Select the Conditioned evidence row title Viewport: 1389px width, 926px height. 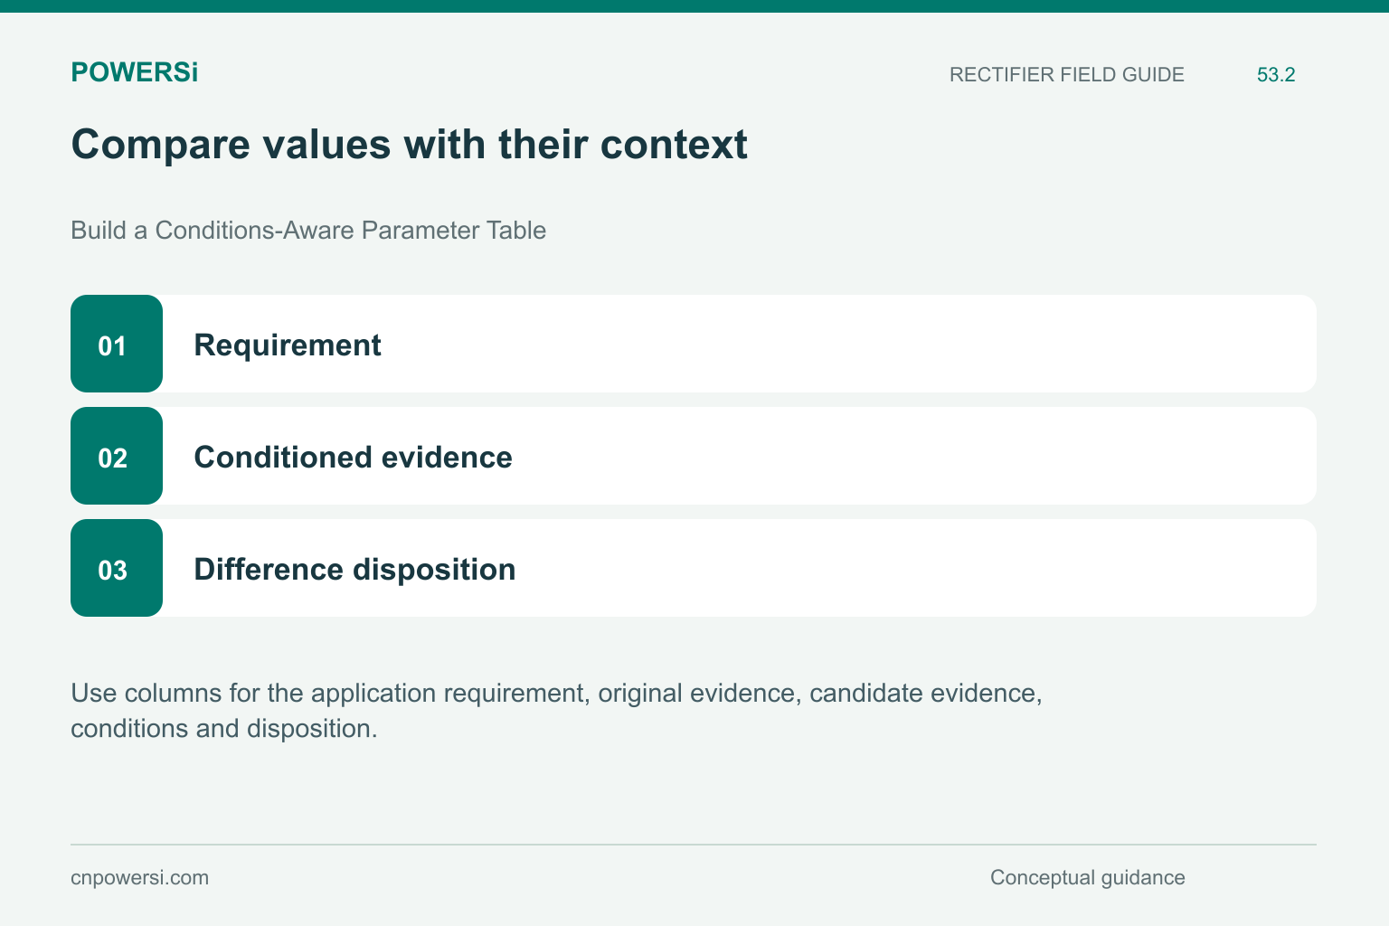pos(353,457)
